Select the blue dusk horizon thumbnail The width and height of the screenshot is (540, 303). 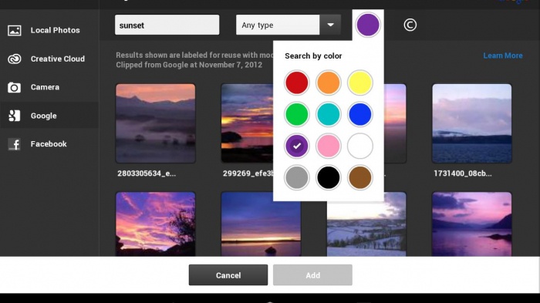pyautogui.click(x=261, y=224)
